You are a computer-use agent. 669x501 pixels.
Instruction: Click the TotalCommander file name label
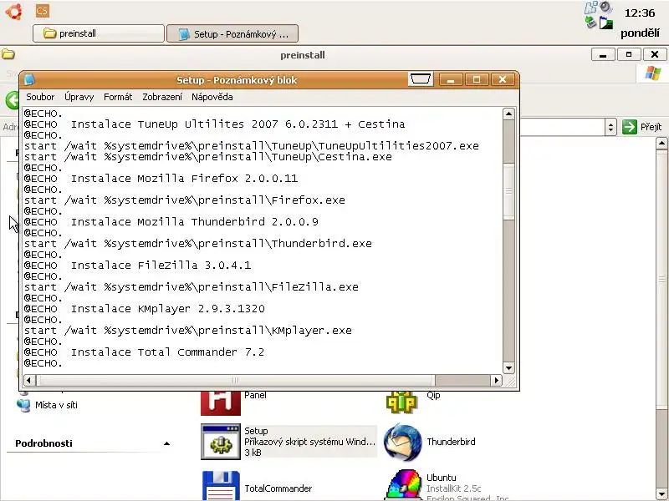point(278,488)
